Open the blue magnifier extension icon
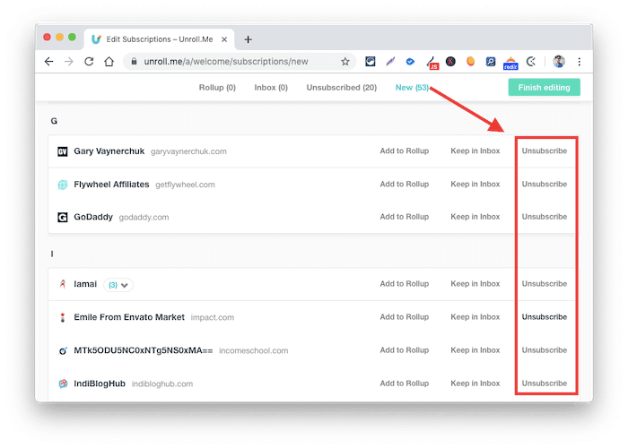The height and width of the screenshot is (448, 628). tap(491, 62)
